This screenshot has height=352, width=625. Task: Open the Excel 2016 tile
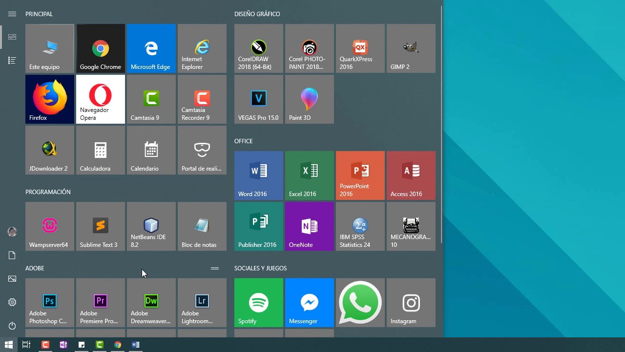309,175
